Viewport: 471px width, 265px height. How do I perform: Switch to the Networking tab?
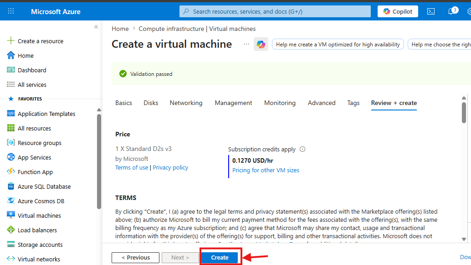pyautogui.click(x=186, y=103)
